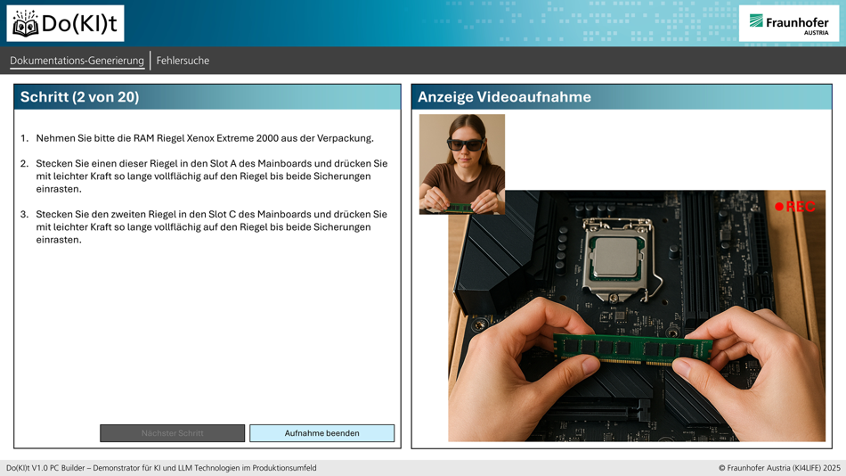
Task: Click the Anzeige Videoaufnahme panel header
Action: point(622,97)
